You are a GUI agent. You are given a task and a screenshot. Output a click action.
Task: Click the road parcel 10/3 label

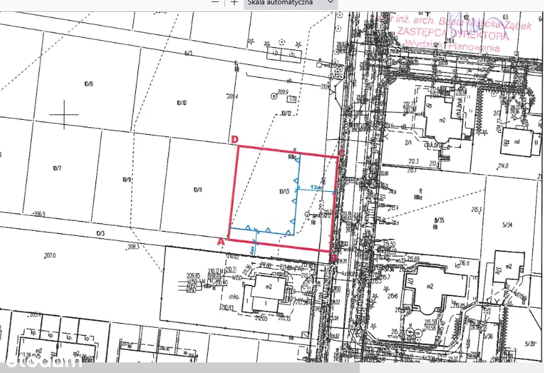pos(100,233)
